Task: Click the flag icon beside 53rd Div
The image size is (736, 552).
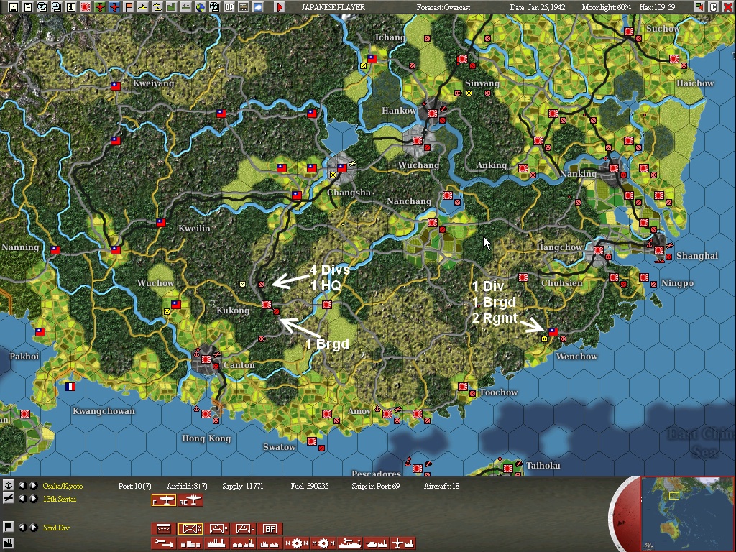Action: (8, 527)
